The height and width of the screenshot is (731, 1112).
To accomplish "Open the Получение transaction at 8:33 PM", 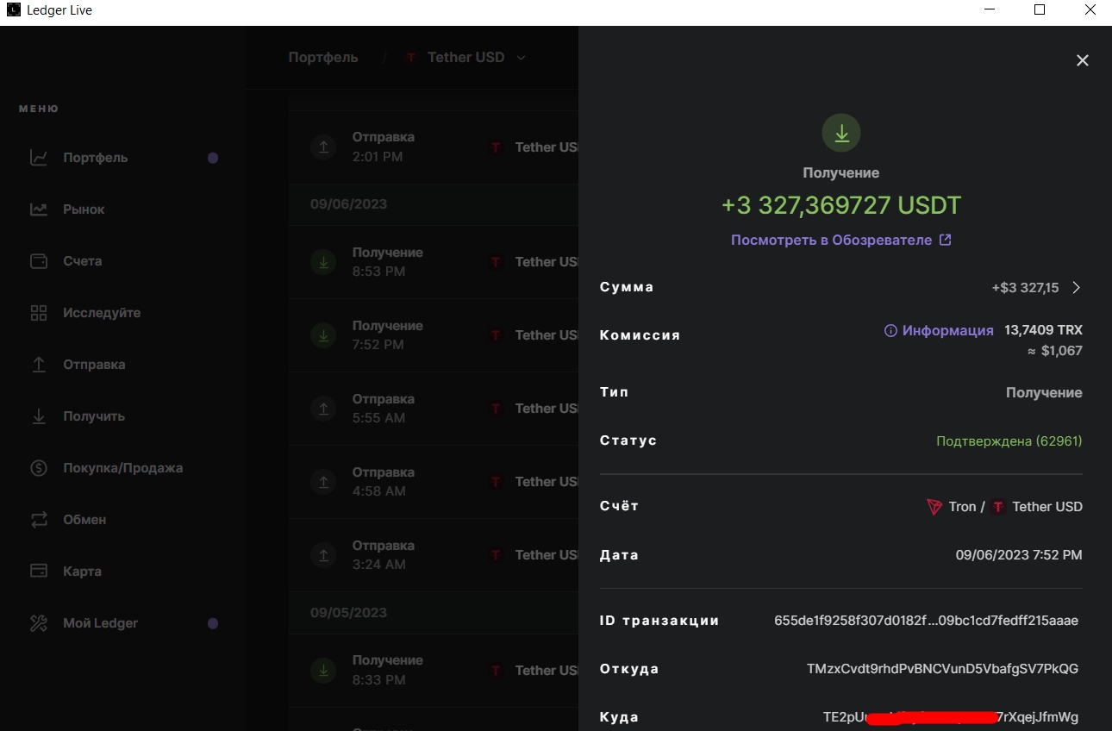I will (x=434, y=670).
